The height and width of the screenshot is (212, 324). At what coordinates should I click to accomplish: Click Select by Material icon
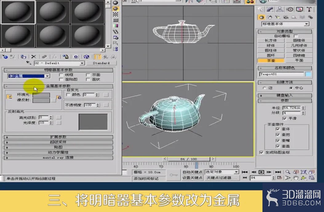(115, 43)
